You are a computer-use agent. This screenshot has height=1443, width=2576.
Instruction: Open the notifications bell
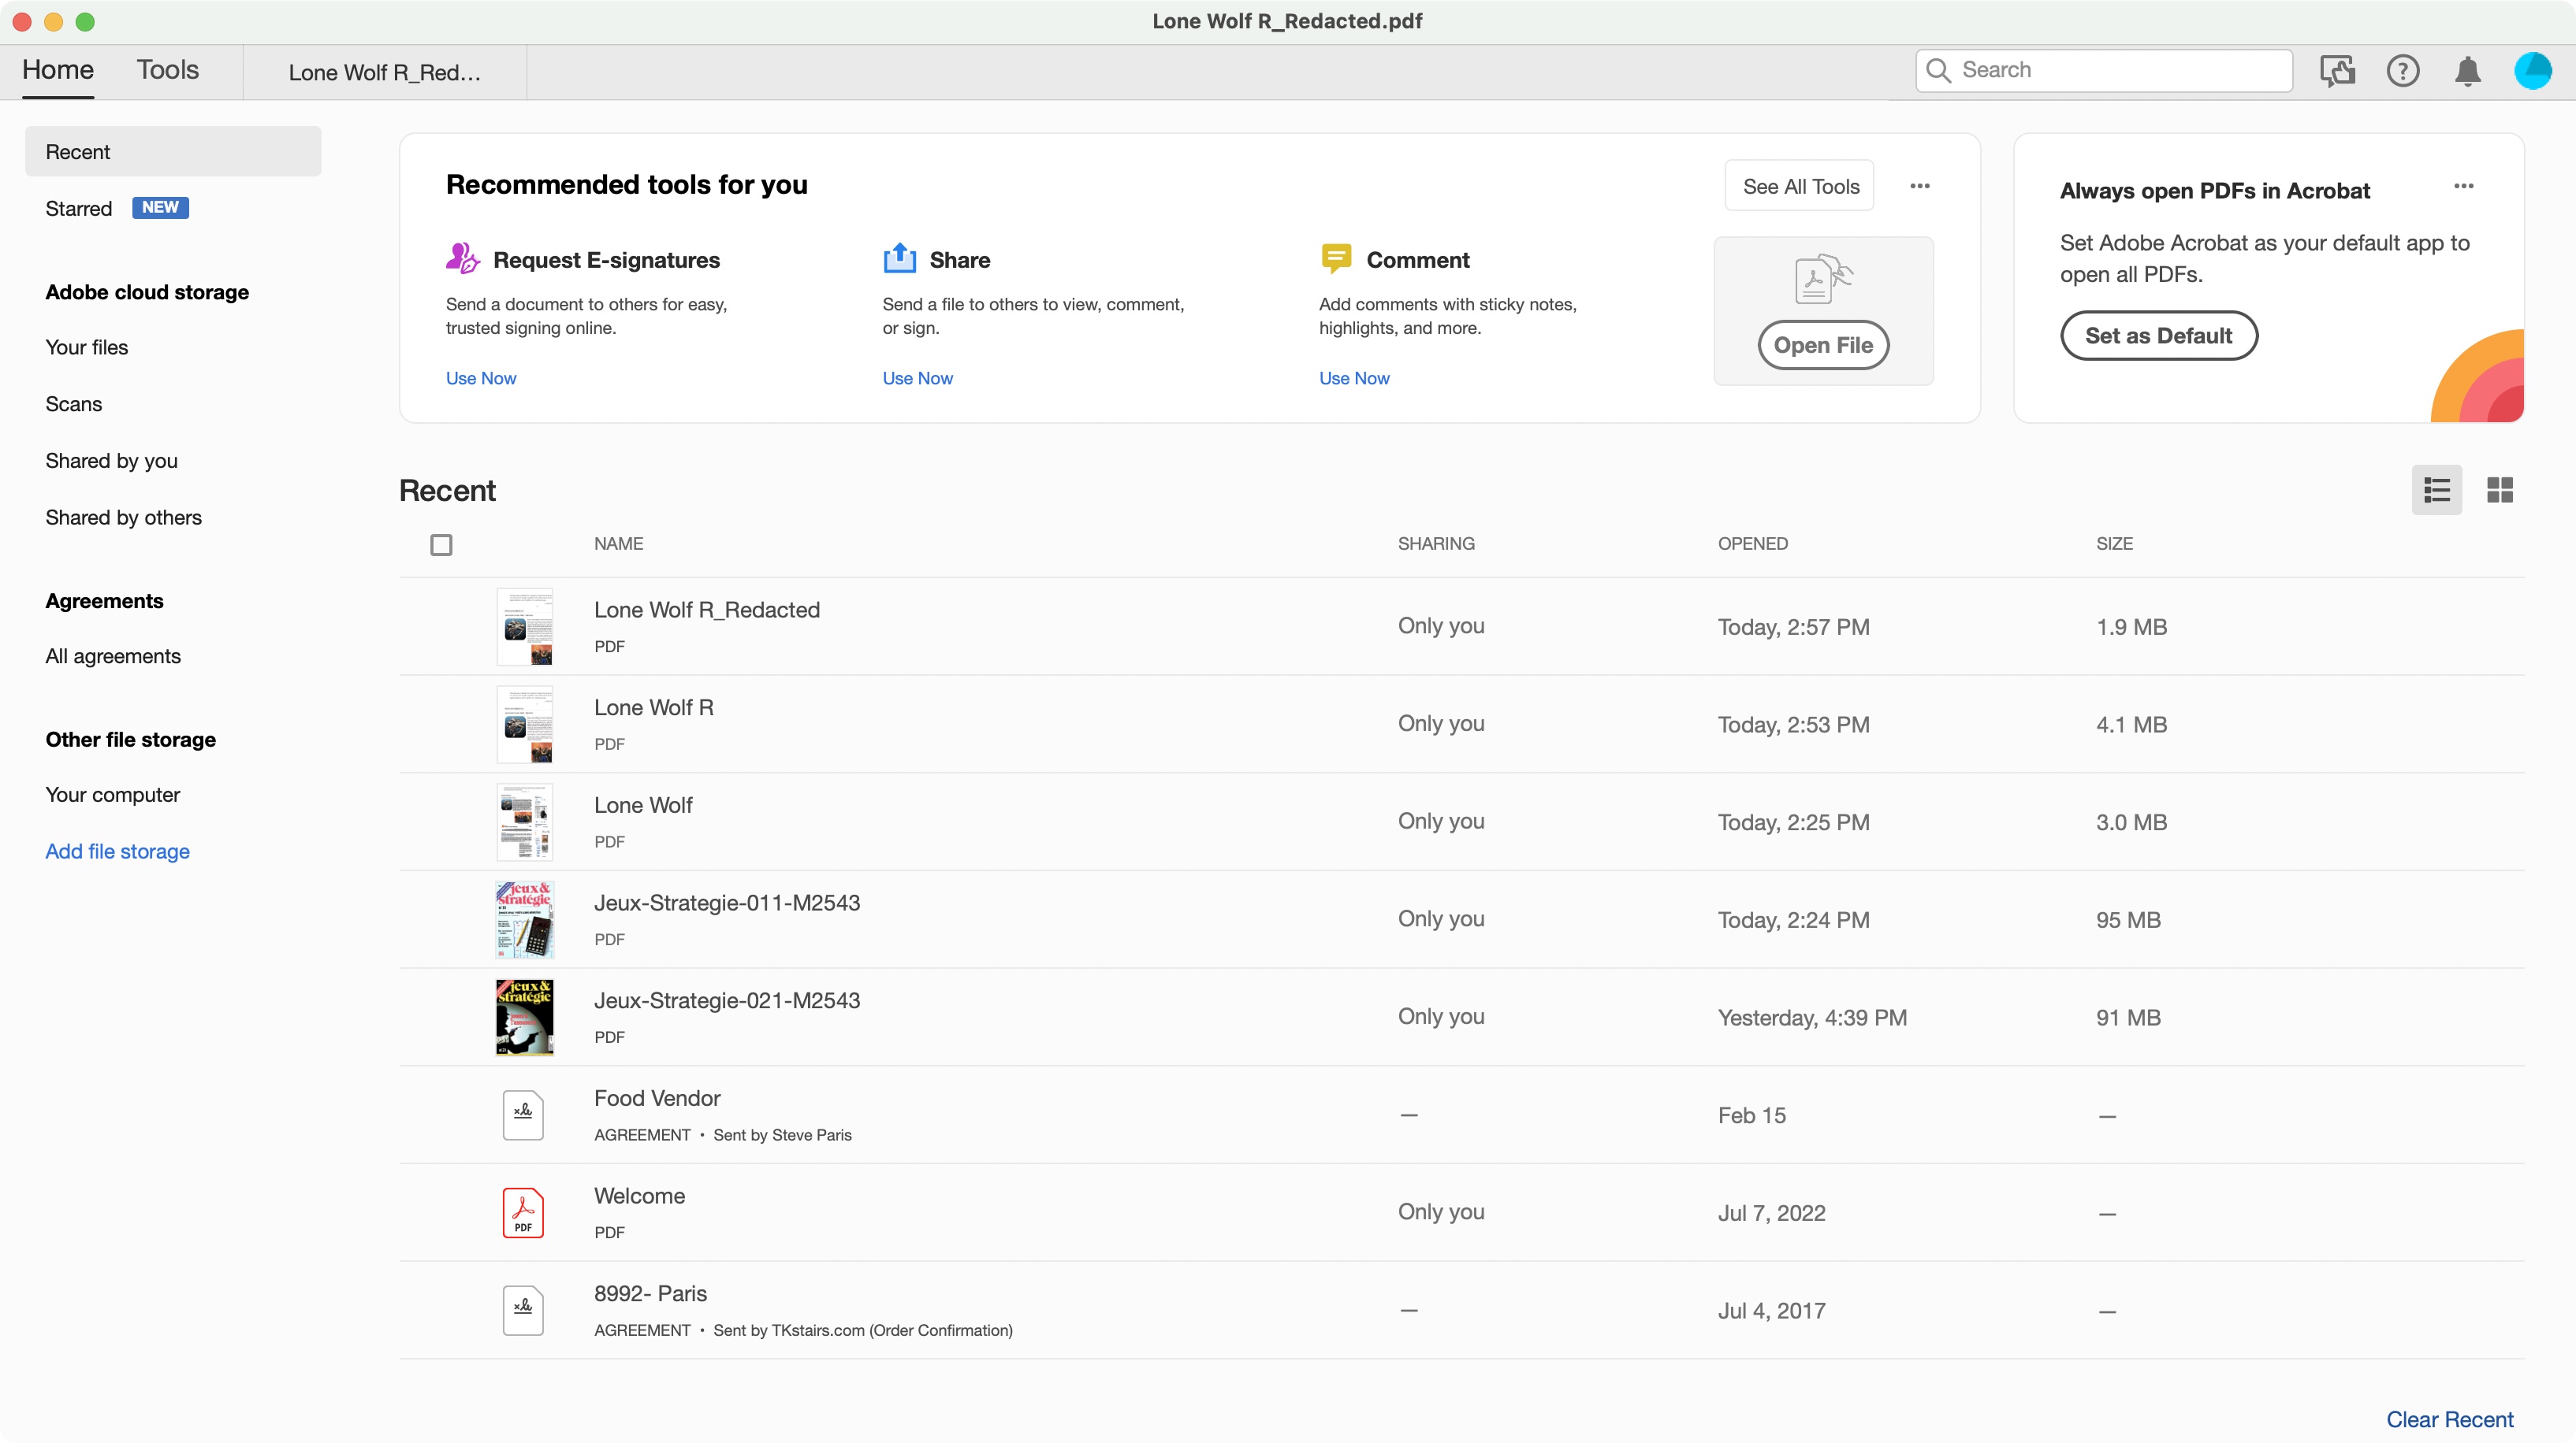pyautogui.click(x=2467, y=71)
